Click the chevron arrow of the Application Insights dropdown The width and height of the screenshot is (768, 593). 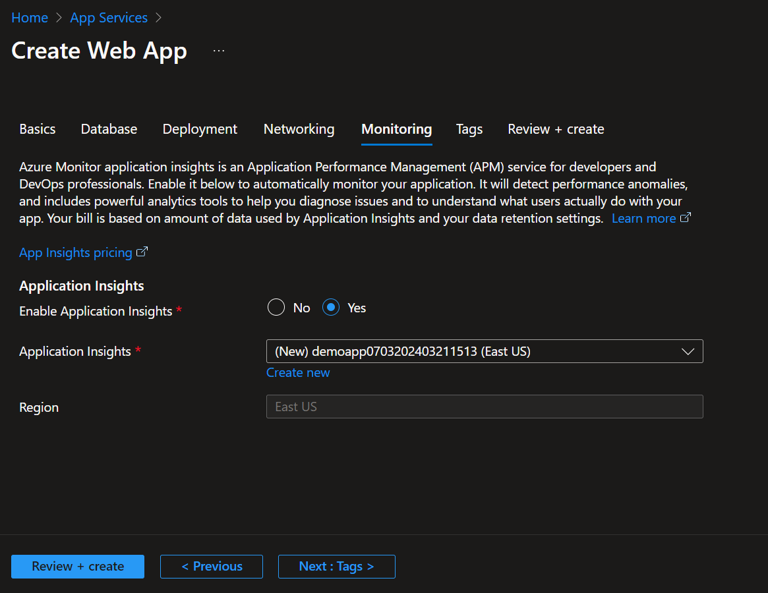[688, 352]
